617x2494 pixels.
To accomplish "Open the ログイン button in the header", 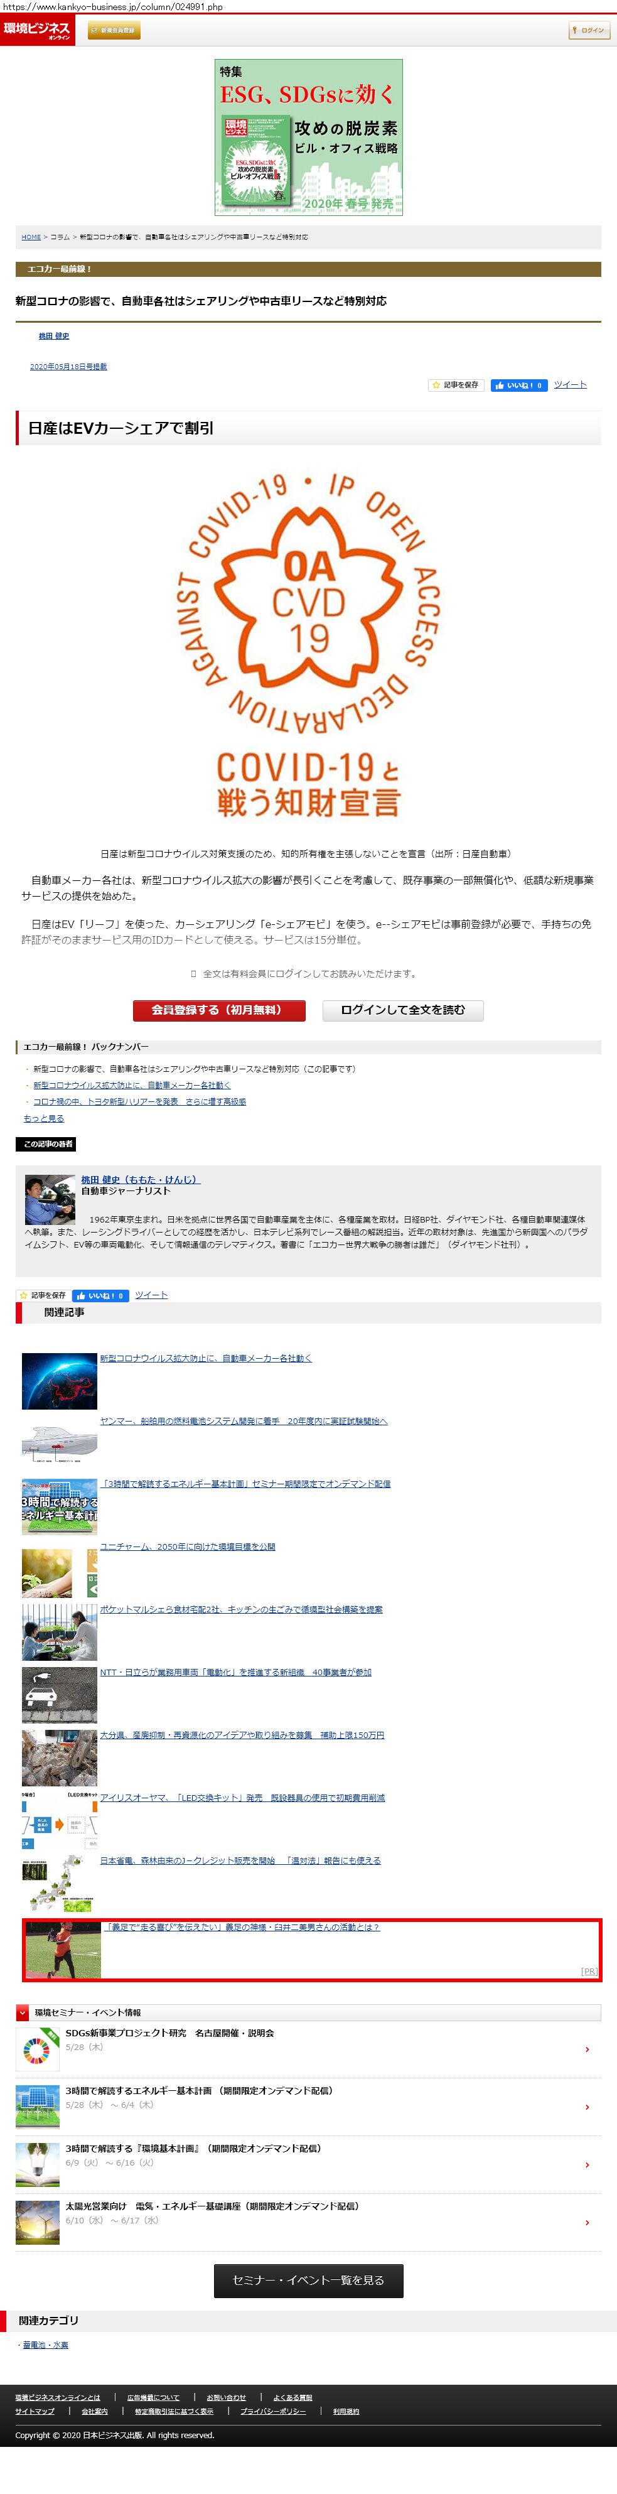I will (x=588, y=31).
